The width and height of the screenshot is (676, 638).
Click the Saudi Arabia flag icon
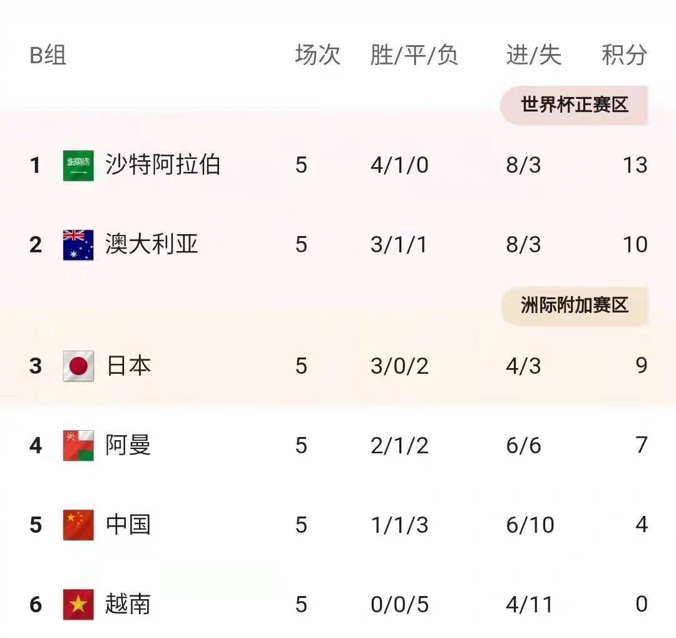pyautogui.click(x=78, y=166)
